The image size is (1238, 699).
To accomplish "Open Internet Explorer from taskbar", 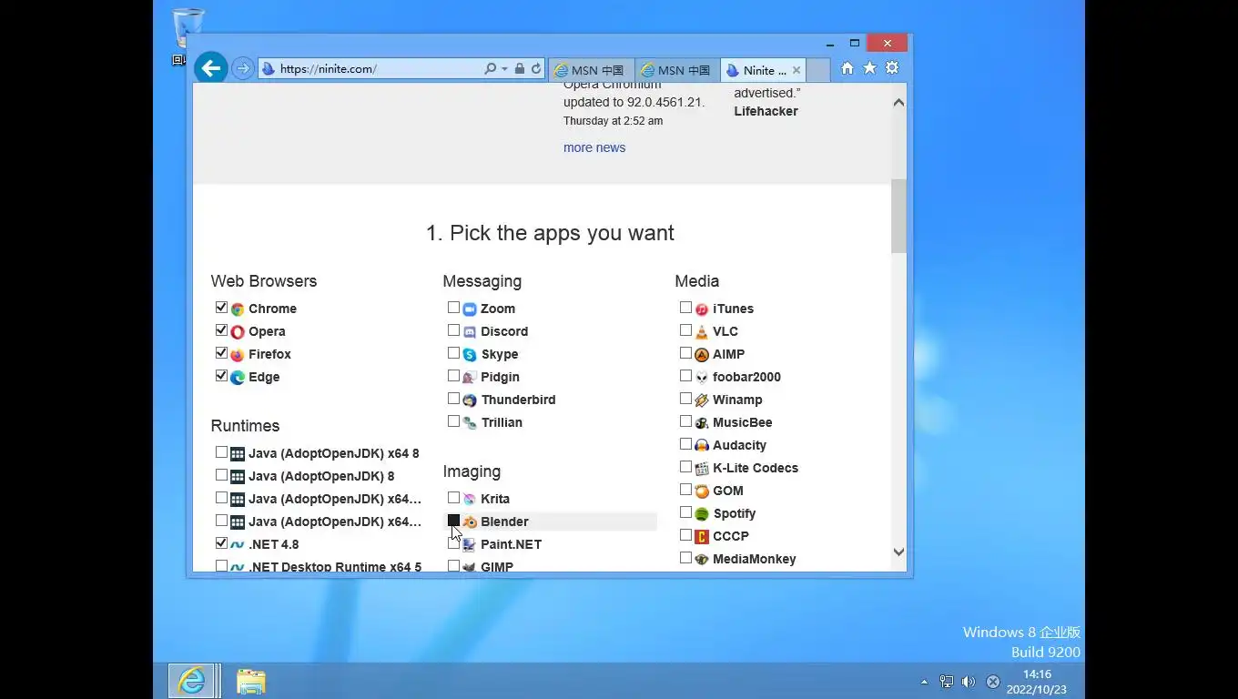I will tap(192, 681).
